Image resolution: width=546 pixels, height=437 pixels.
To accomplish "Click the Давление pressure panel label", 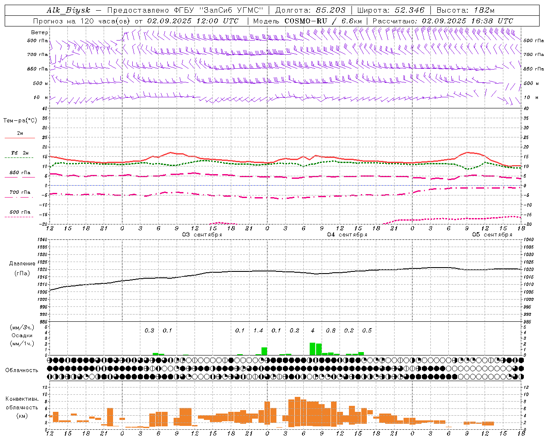I will click(x=22, y=264).
